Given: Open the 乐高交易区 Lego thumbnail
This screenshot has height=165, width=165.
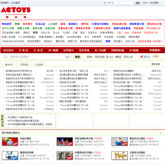Looking at the screenshot, I should coord(10,142).
